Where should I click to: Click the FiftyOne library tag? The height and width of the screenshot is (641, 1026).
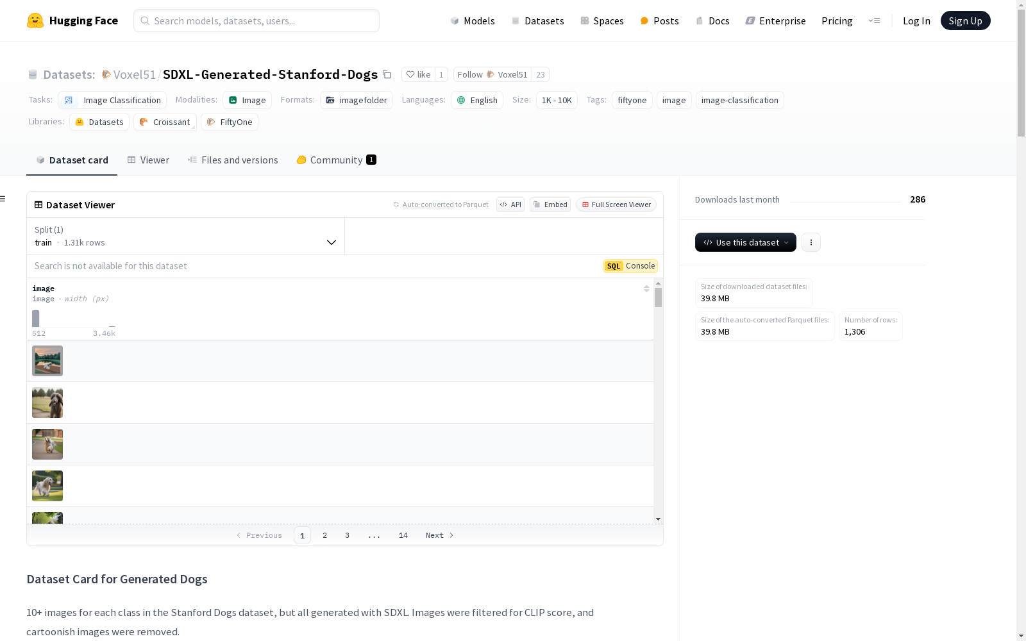point(230,122)
